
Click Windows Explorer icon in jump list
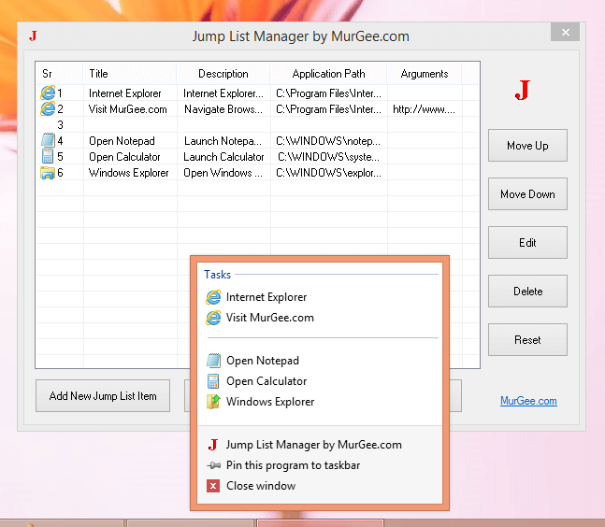click(213, 401)
